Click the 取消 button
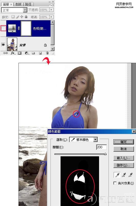The image size is (136, 206). (x=124, y=149)
